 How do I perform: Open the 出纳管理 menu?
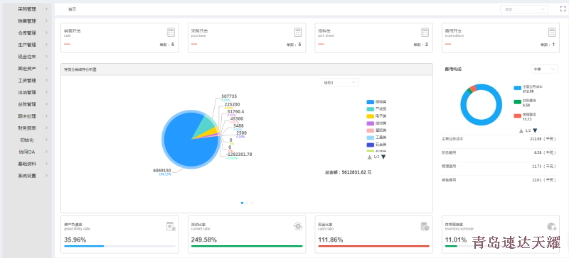click(x=27, y=92)
